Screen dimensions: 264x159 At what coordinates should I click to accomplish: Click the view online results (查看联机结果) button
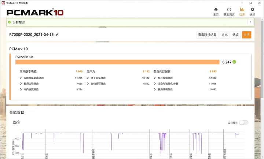[x=207, y=35]
